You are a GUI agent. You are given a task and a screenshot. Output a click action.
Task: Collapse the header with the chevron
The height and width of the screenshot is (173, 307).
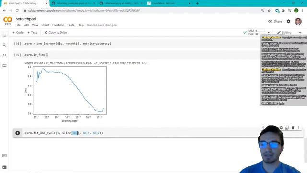point(300,32)
